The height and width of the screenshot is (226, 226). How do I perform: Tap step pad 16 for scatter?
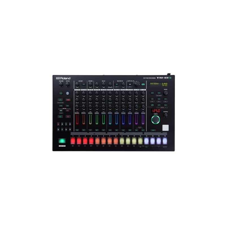[165, 141]
